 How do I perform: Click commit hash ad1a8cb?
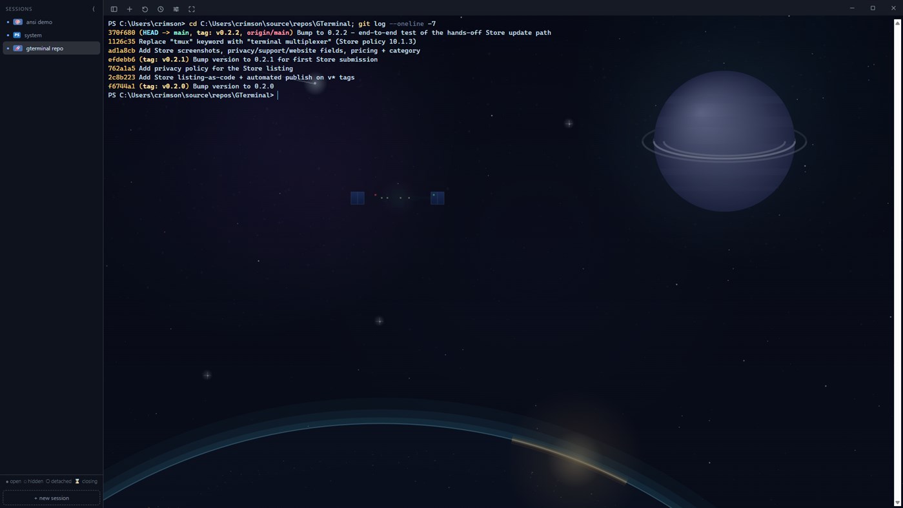point(121,50)
